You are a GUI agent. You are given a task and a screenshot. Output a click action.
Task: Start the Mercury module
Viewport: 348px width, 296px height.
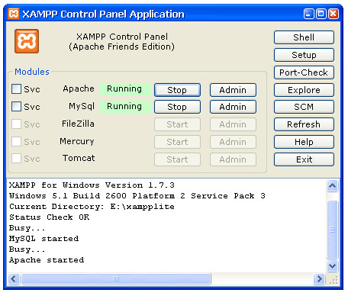177,142
